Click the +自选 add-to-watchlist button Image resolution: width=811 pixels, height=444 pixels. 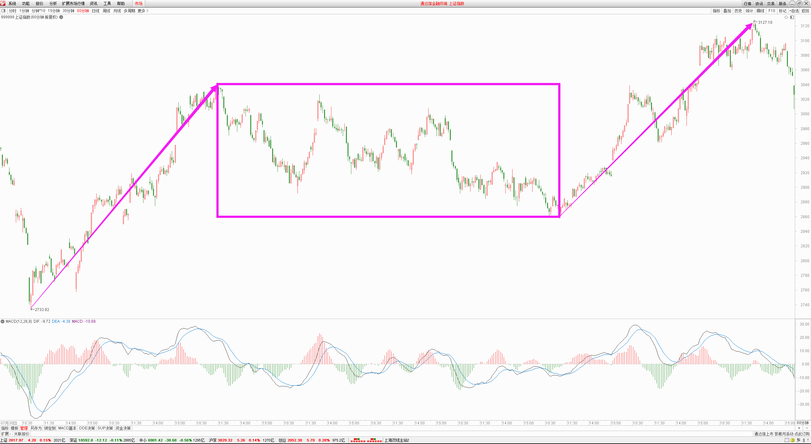(x=794, y=11)
